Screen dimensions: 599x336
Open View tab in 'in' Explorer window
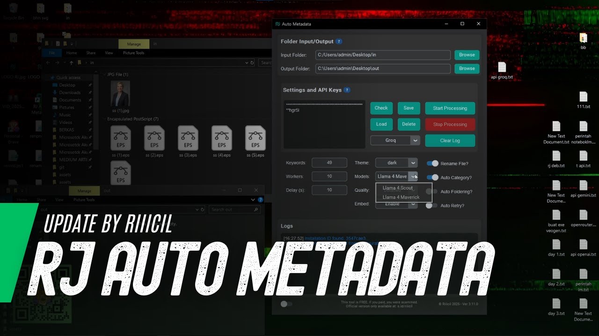coord(109,53)
